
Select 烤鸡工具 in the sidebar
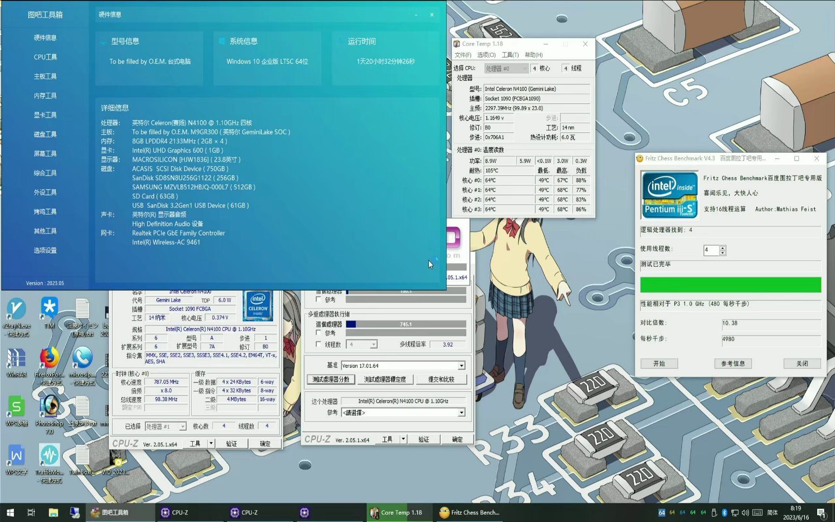[45, 212]
